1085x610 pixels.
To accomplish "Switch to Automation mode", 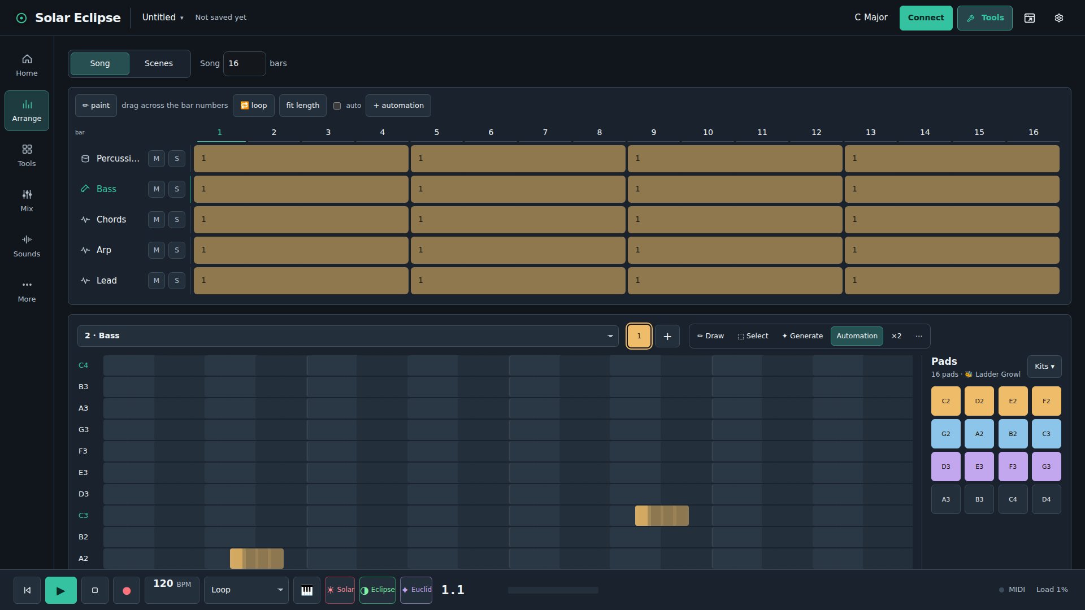I will [x=857, y=336].
